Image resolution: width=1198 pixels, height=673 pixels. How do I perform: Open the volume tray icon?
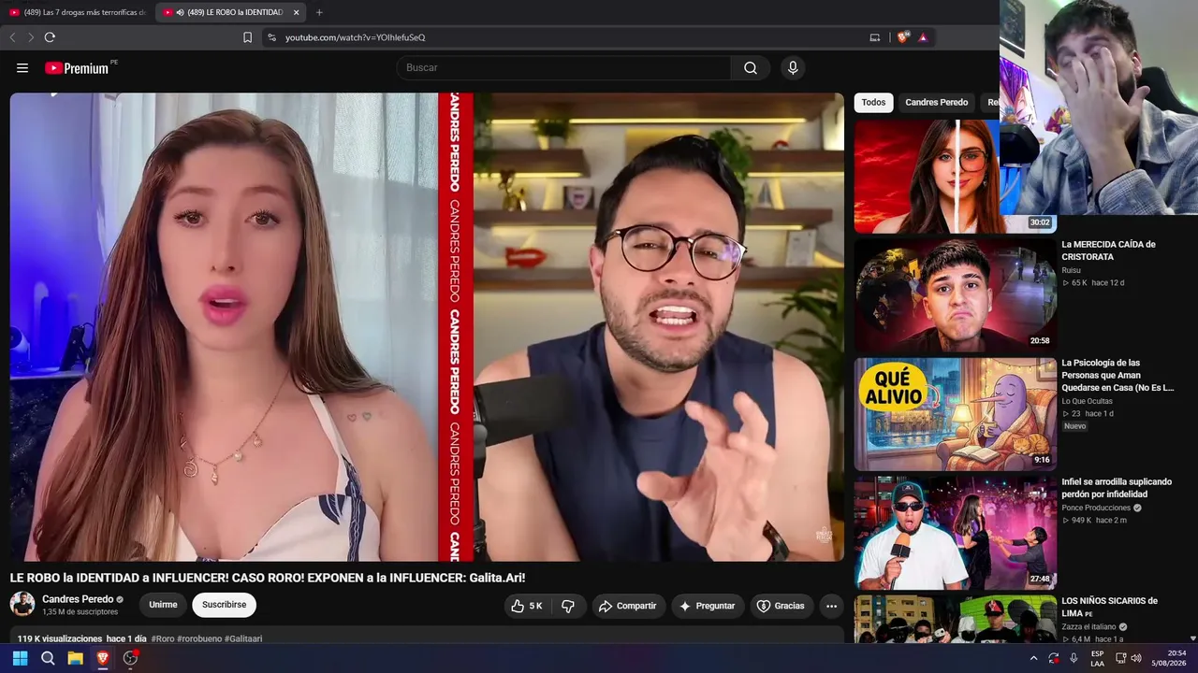tap(1136, 658)
